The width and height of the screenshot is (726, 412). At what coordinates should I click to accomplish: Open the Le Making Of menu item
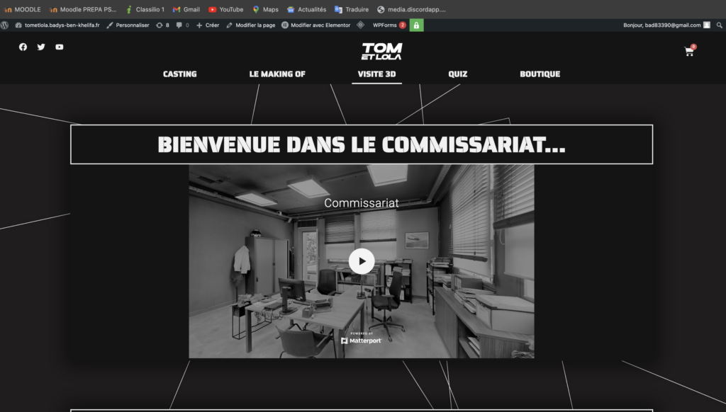pos(277,74)
